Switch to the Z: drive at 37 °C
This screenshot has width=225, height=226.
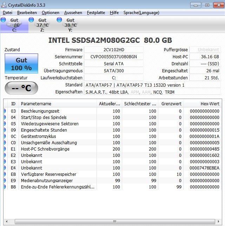42,25
